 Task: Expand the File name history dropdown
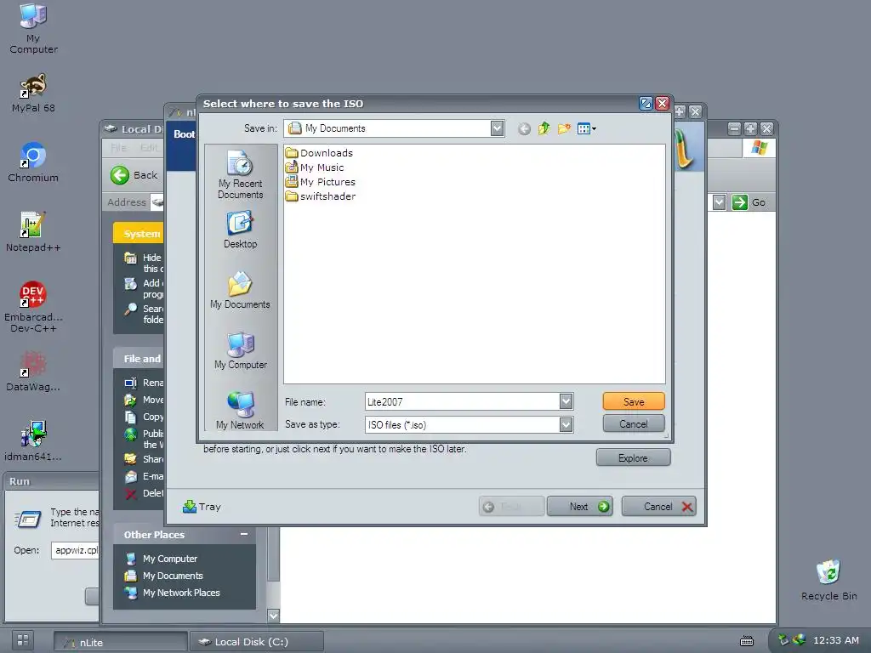(x=566, y=401)
